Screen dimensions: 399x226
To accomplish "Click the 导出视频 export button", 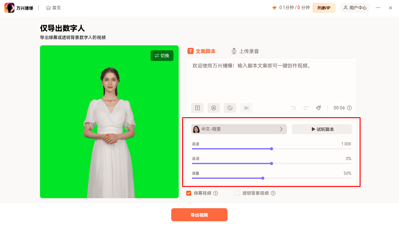I will click(199, 215).
